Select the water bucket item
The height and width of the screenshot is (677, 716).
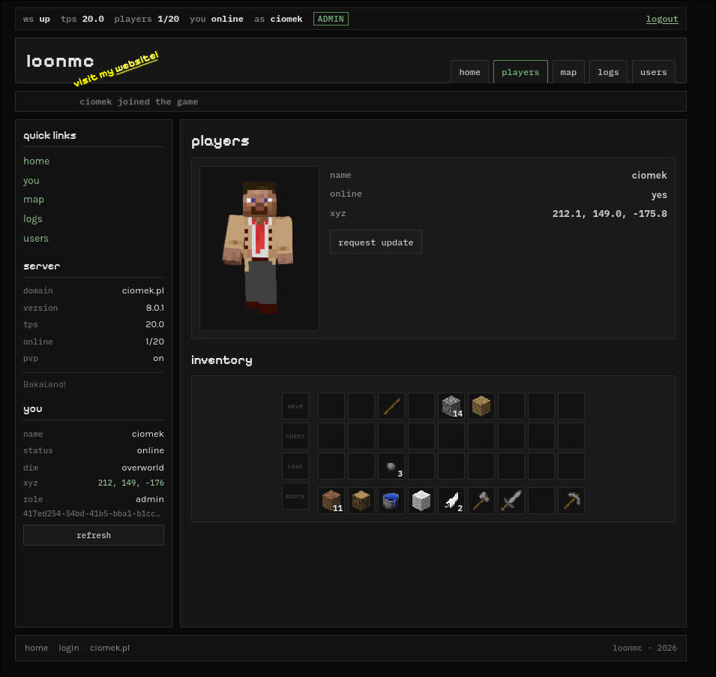tap(391, 501)
